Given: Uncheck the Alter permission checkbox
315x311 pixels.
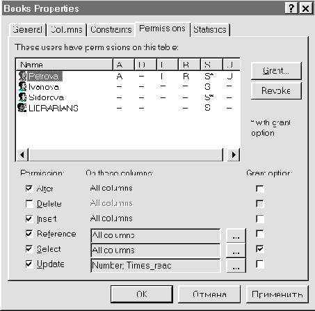Looking at the screenshot, I should coord(29,189).
